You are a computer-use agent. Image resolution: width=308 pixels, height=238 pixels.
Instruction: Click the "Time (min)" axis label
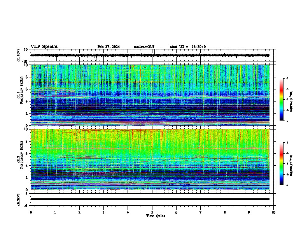pos(156,216)
